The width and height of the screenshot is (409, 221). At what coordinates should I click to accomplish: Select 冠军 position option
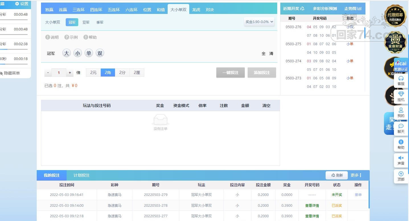[x=72, y=22]
